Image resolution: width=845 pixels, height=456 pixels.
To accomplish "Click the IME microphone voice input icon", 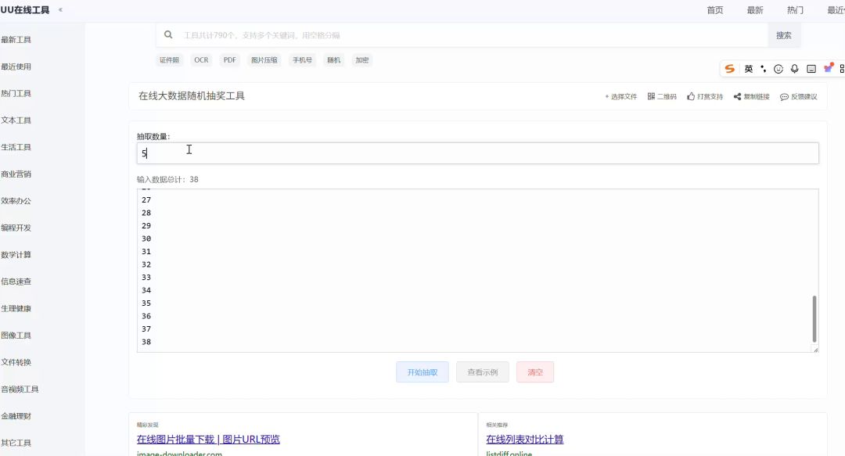I will [x=794, y=69].
